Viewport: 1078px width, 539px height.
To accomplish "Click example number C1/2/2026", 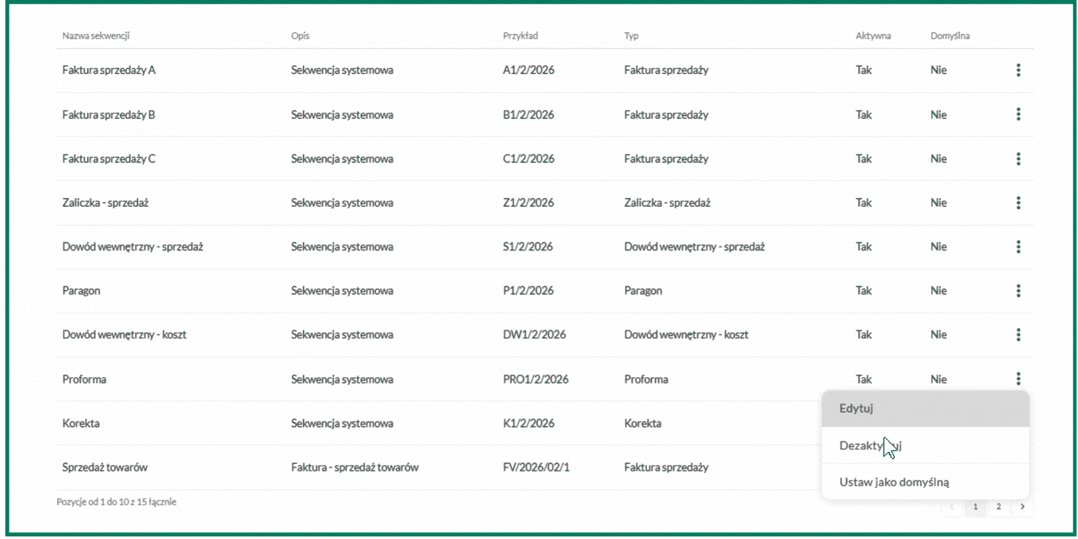I will (x=529, y=159).
